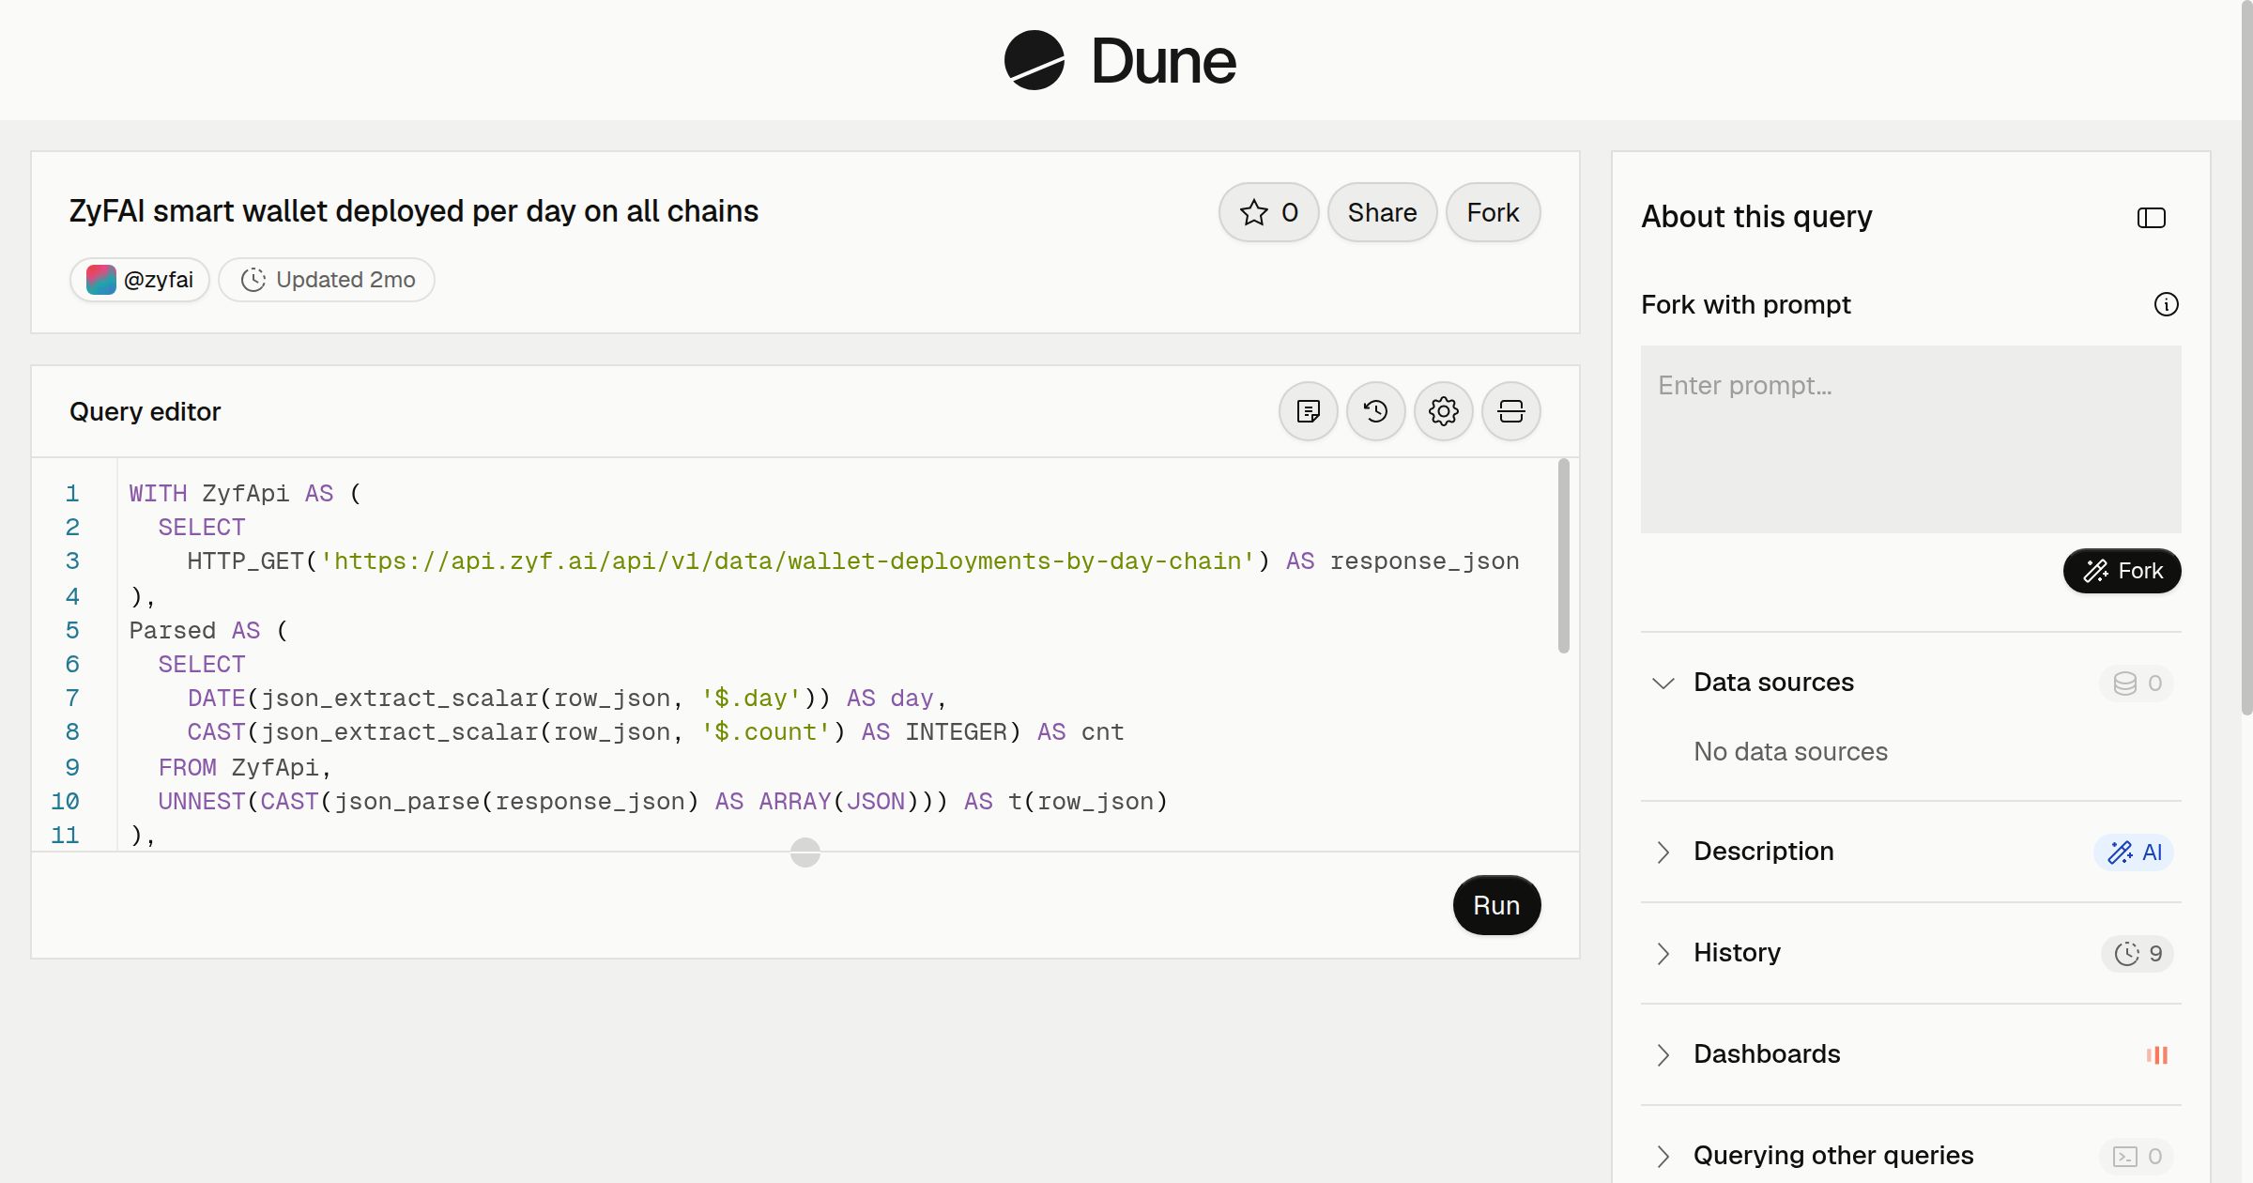Click the HTTP_GET URL string on line 3

[x=788, y=561]
